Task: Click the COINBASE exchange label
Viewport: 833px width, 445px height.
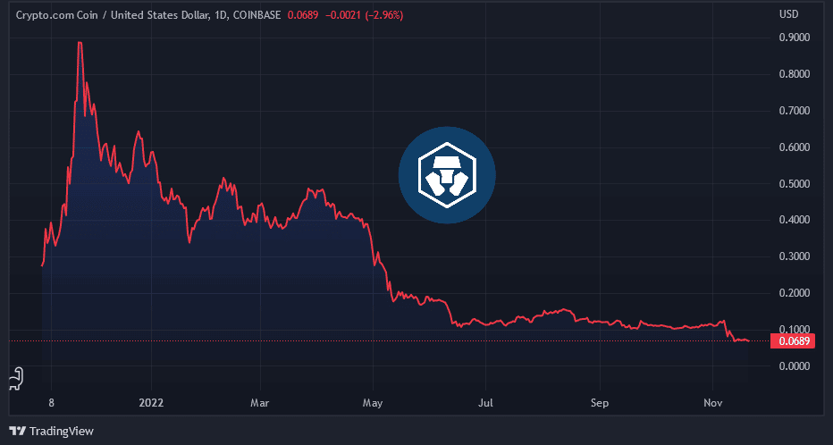Action: [260, 15]
